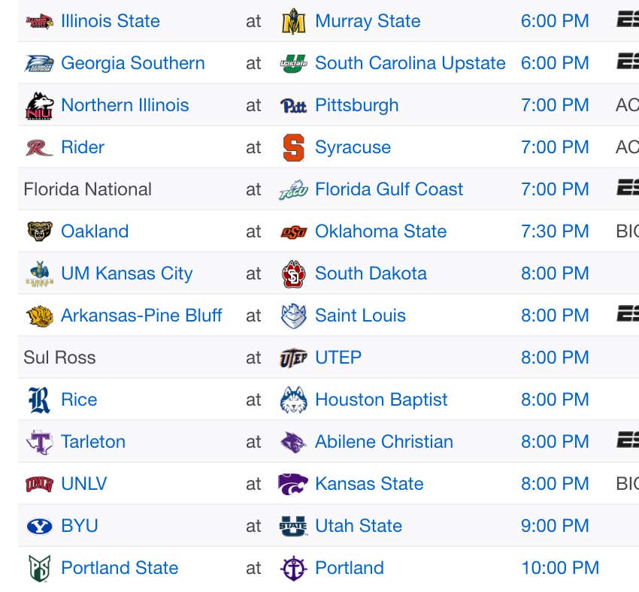Click the BYU oval logo
The width and height of the screenshot is (639, 592).
click(40, 526)
